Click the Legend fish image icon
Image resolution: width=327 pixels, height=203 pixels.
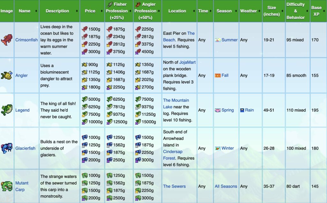(7, 110)
